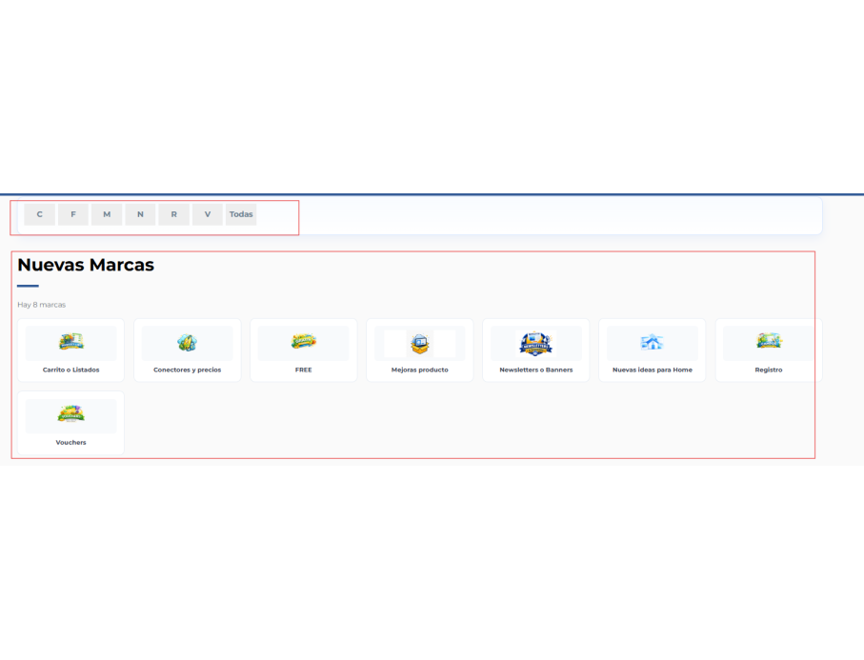The height and width of the screenshot is (660, 864).
Task: Click the Mejoras producto box icon
Action: click(x=420, y=344)
